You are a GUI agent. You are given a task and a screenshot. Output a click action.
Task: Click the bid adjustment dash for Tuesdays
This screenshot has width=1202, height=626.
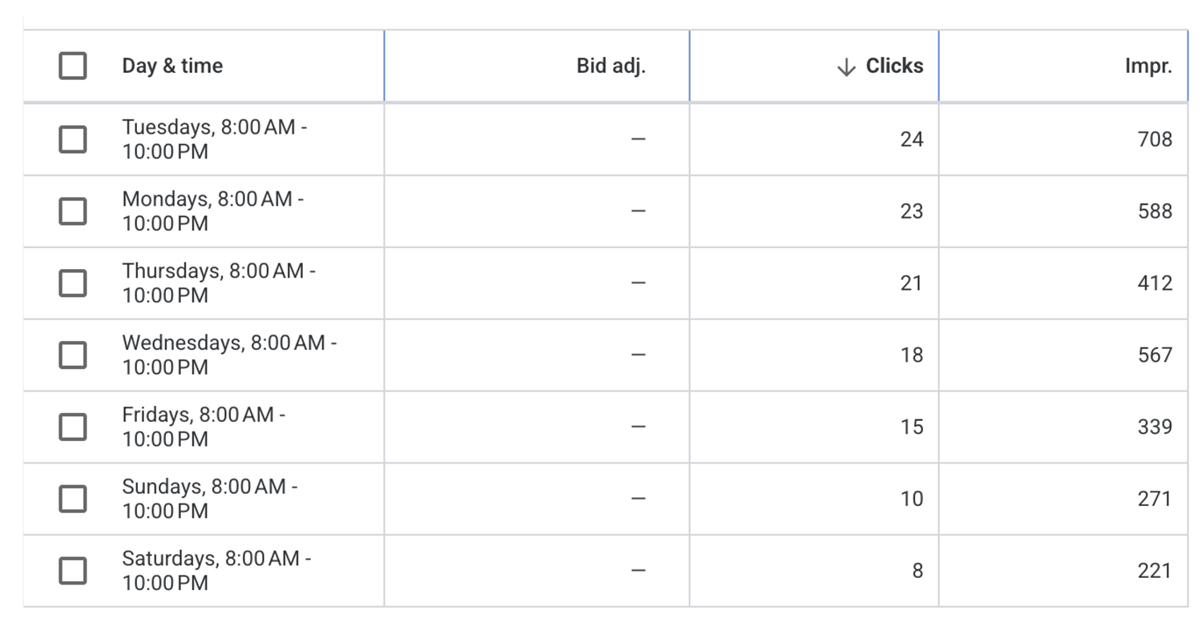[x=639, y=138]
